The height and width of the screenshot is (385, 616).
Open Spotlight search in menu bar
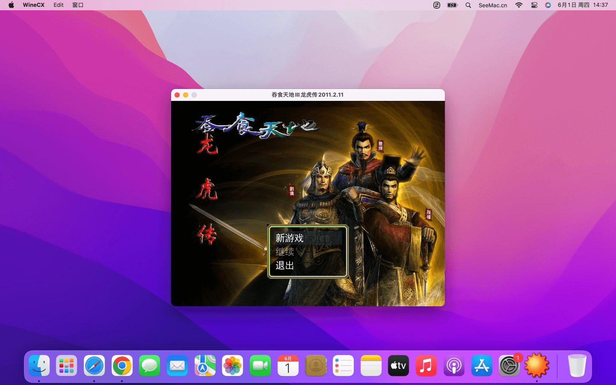(x=468, y=5)
